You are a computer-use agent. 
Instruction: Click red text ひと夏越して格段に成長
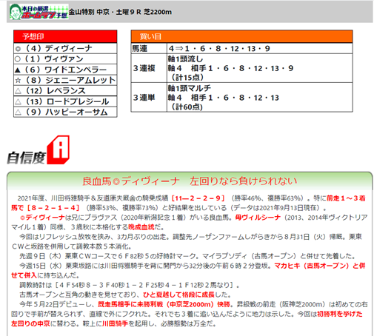pyautogui.click(x=178, y=295)
